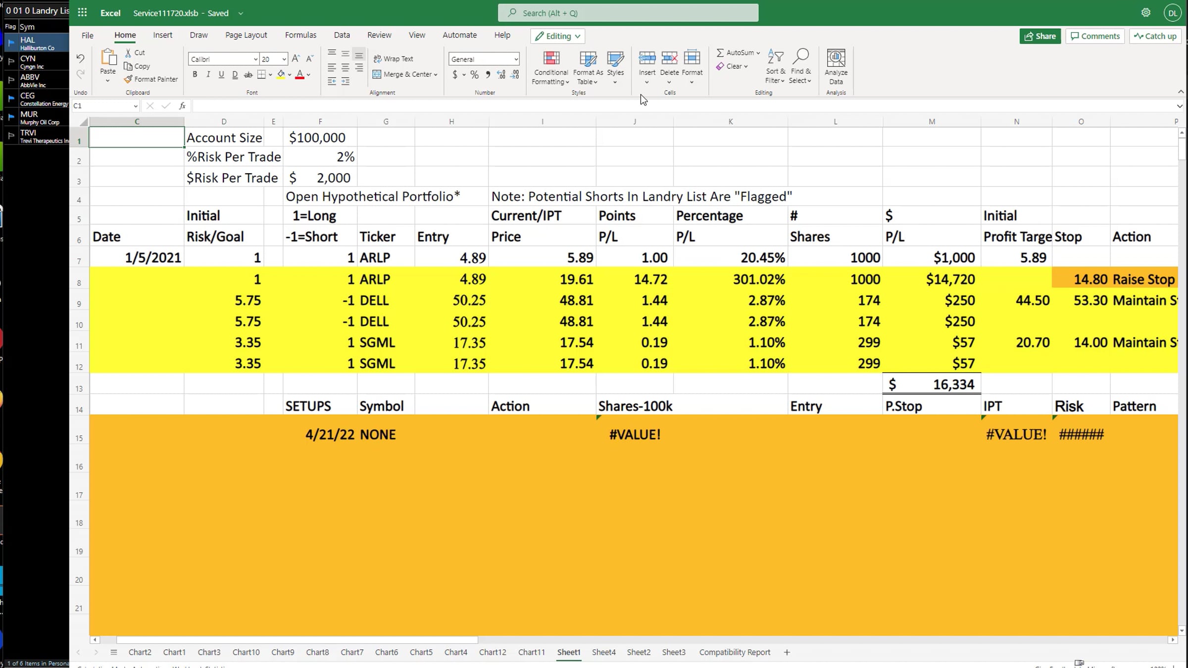Screen dimensions: 1188x668
Task: Open the Calibri font name dropdown
Action: coord(255,59)
